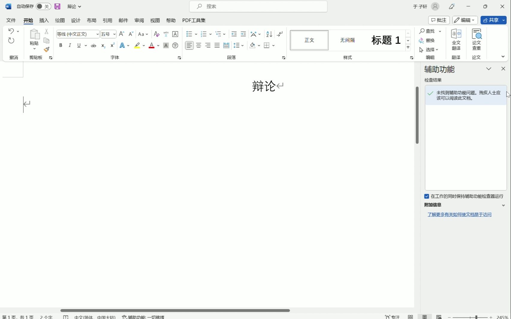Apply strikethrough formatting
Image resolution: width=511 pixels, height=319 pixels.
click(94, 46)
